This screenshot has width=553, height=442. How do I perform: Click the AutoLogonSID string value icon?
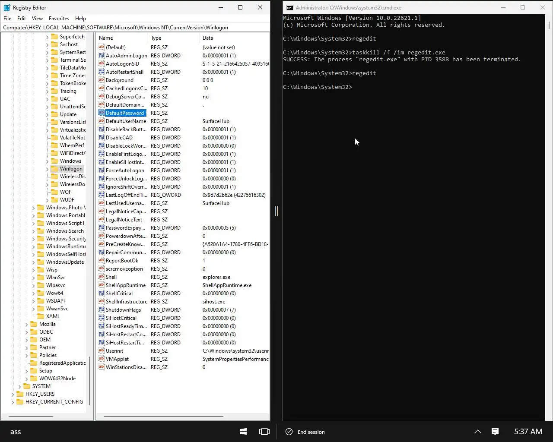pos(102,63)
